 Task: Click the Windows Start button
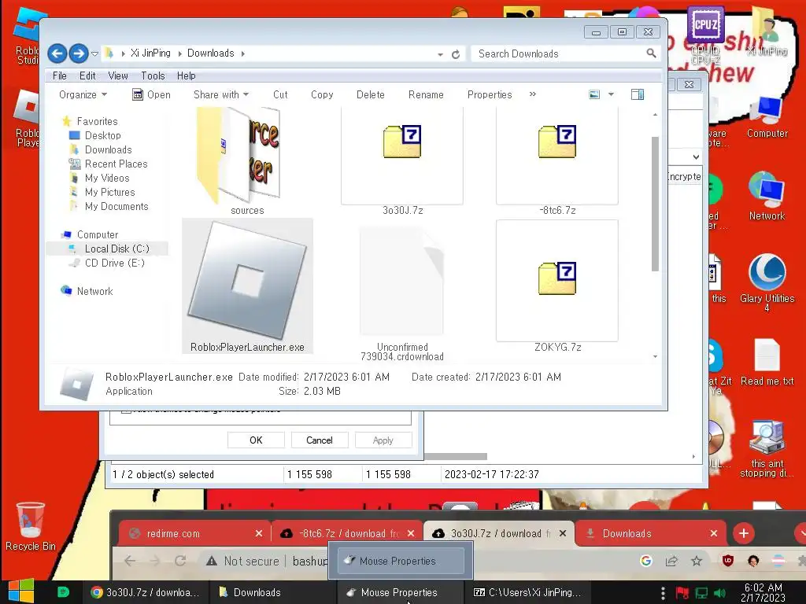tap(21, 591)
